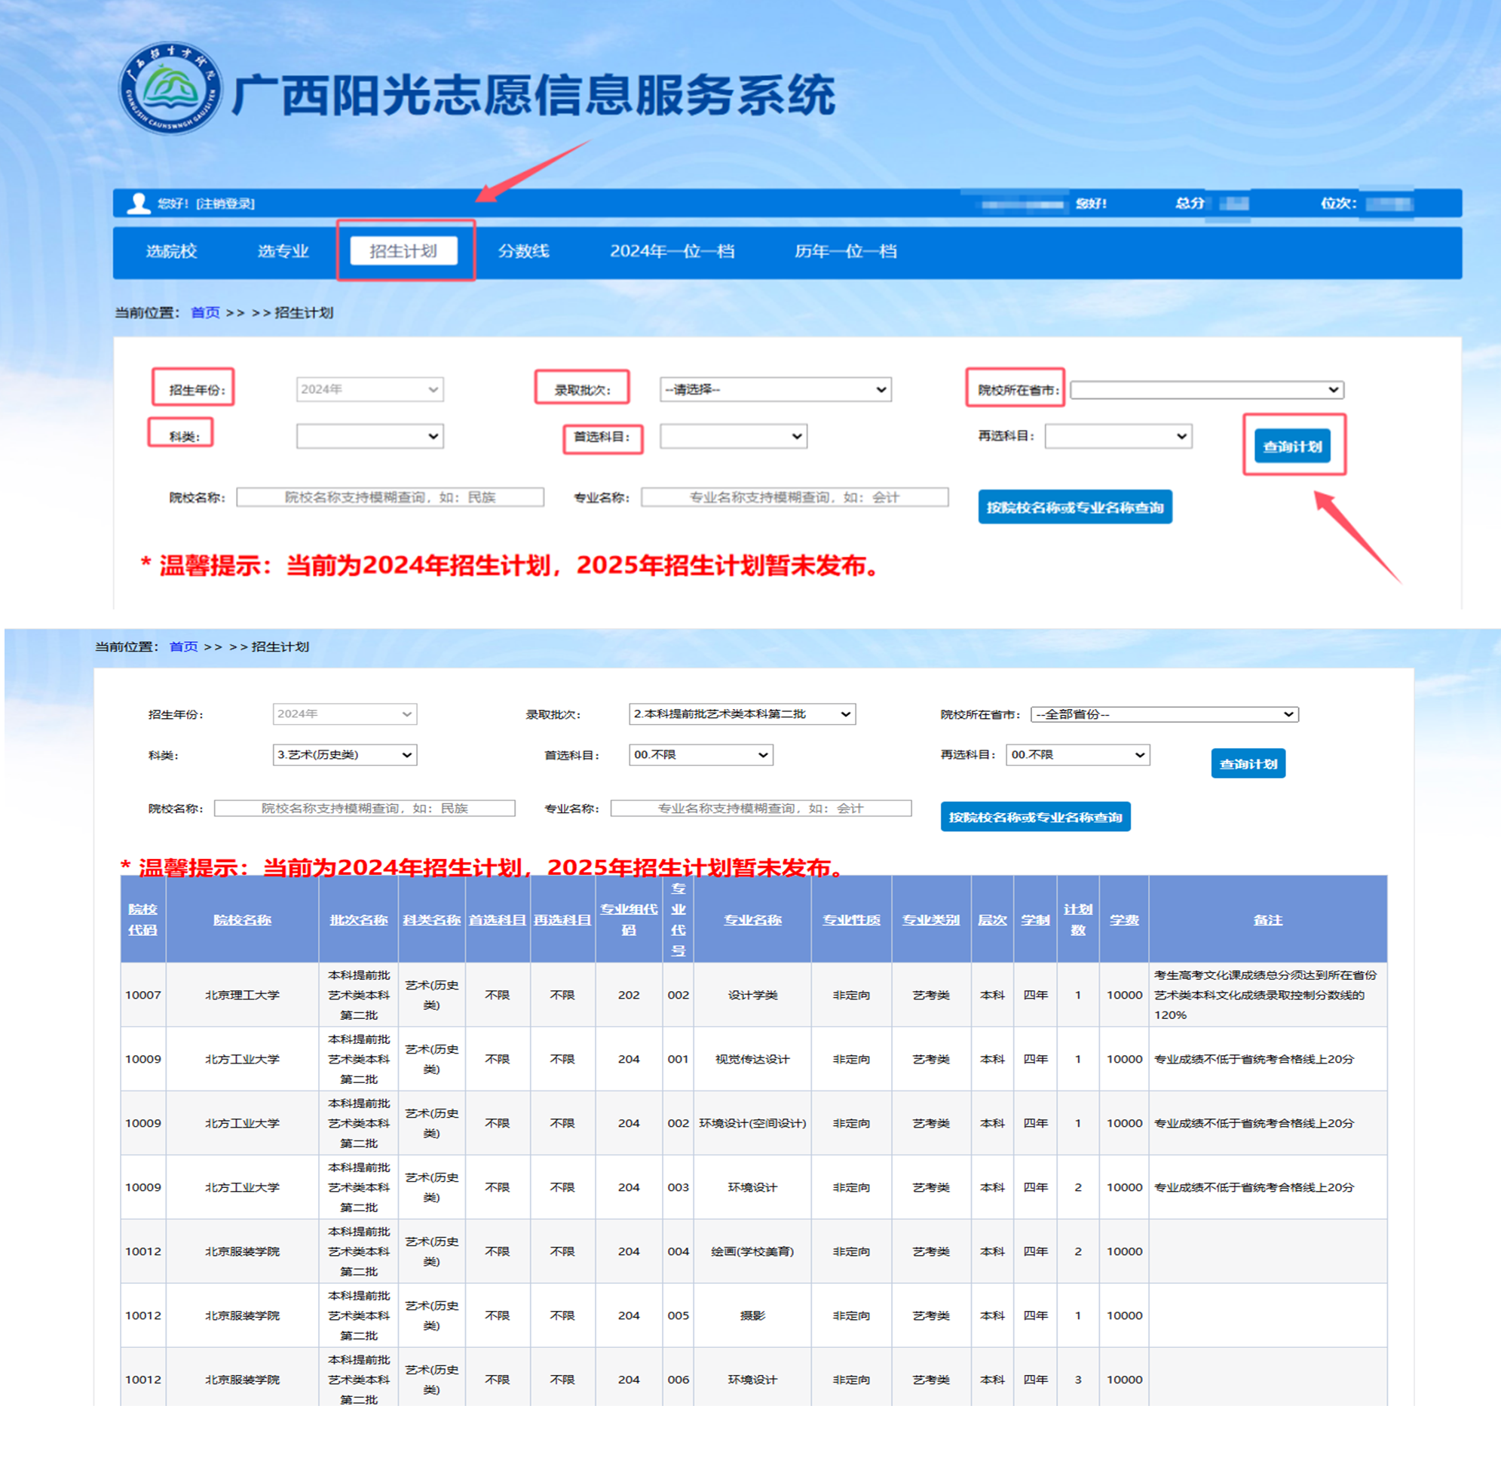
Task: Open the 选院校 menu item
Action: point(171,251)
